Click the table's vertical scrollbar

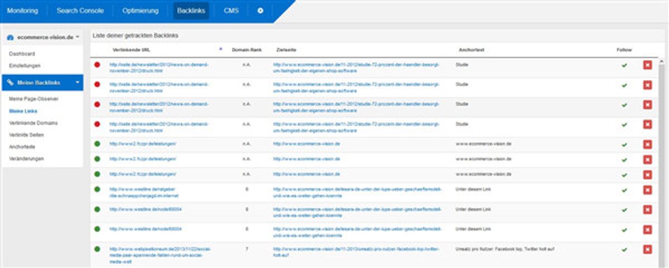click(x=662, y=165)
